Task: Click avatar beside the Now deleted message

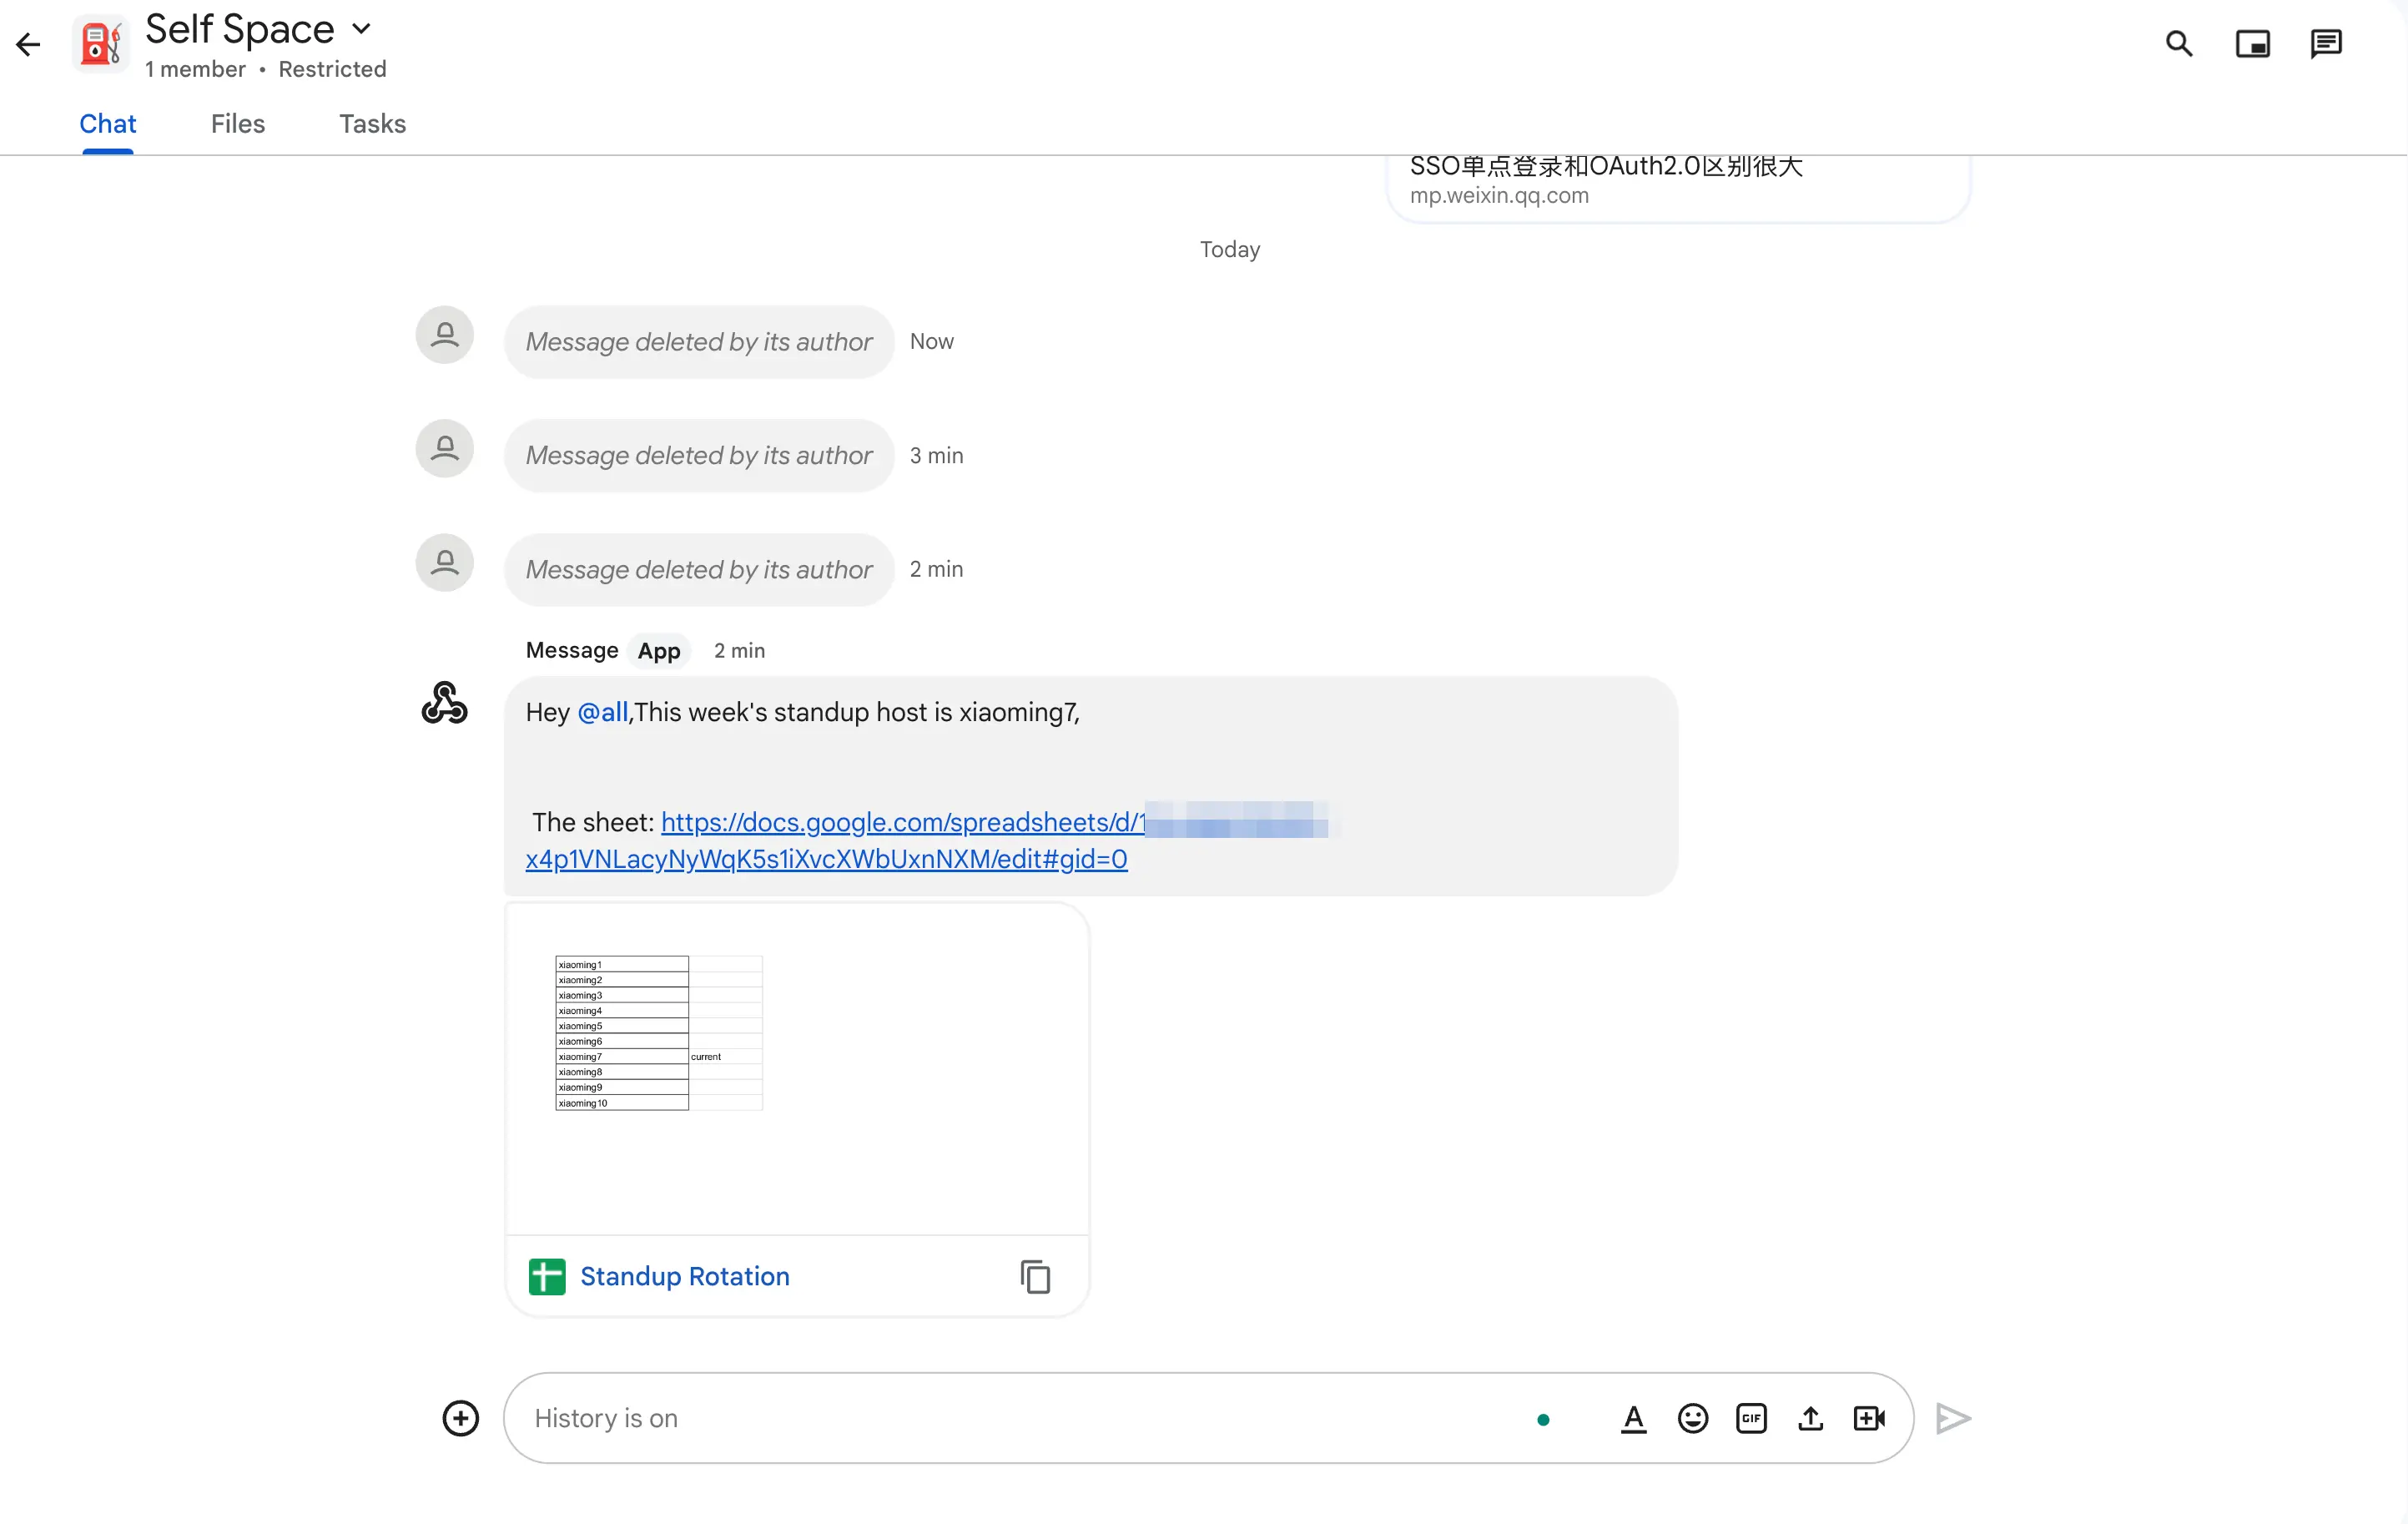Action: [445, 334]
